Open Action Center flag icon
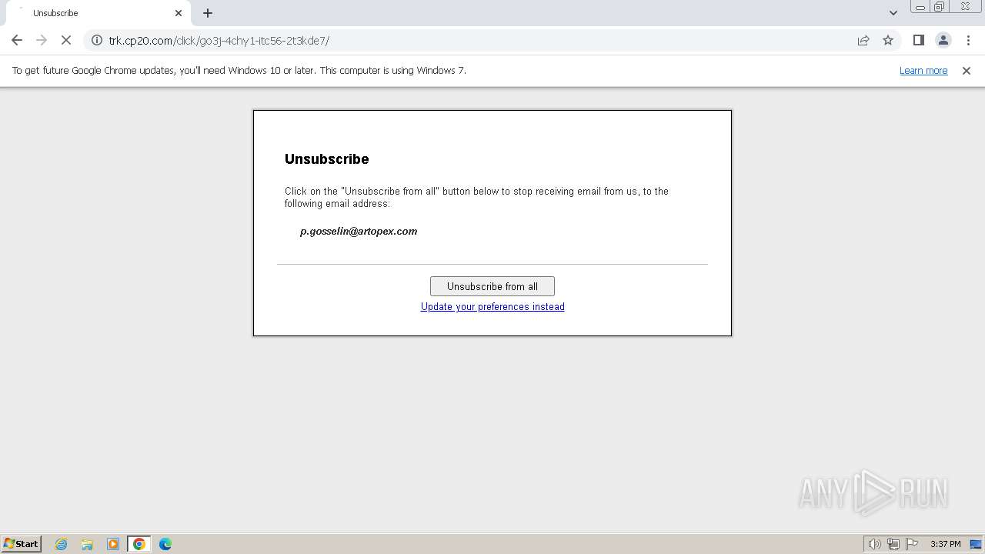This screenshot has width=985, height=554. pyautogui.click(x=912, y=544)
